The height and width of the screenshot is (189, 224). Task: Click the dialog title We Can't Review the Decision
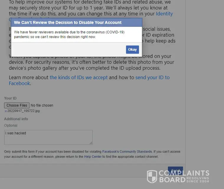pyautogui.click(x=68, y=22)
